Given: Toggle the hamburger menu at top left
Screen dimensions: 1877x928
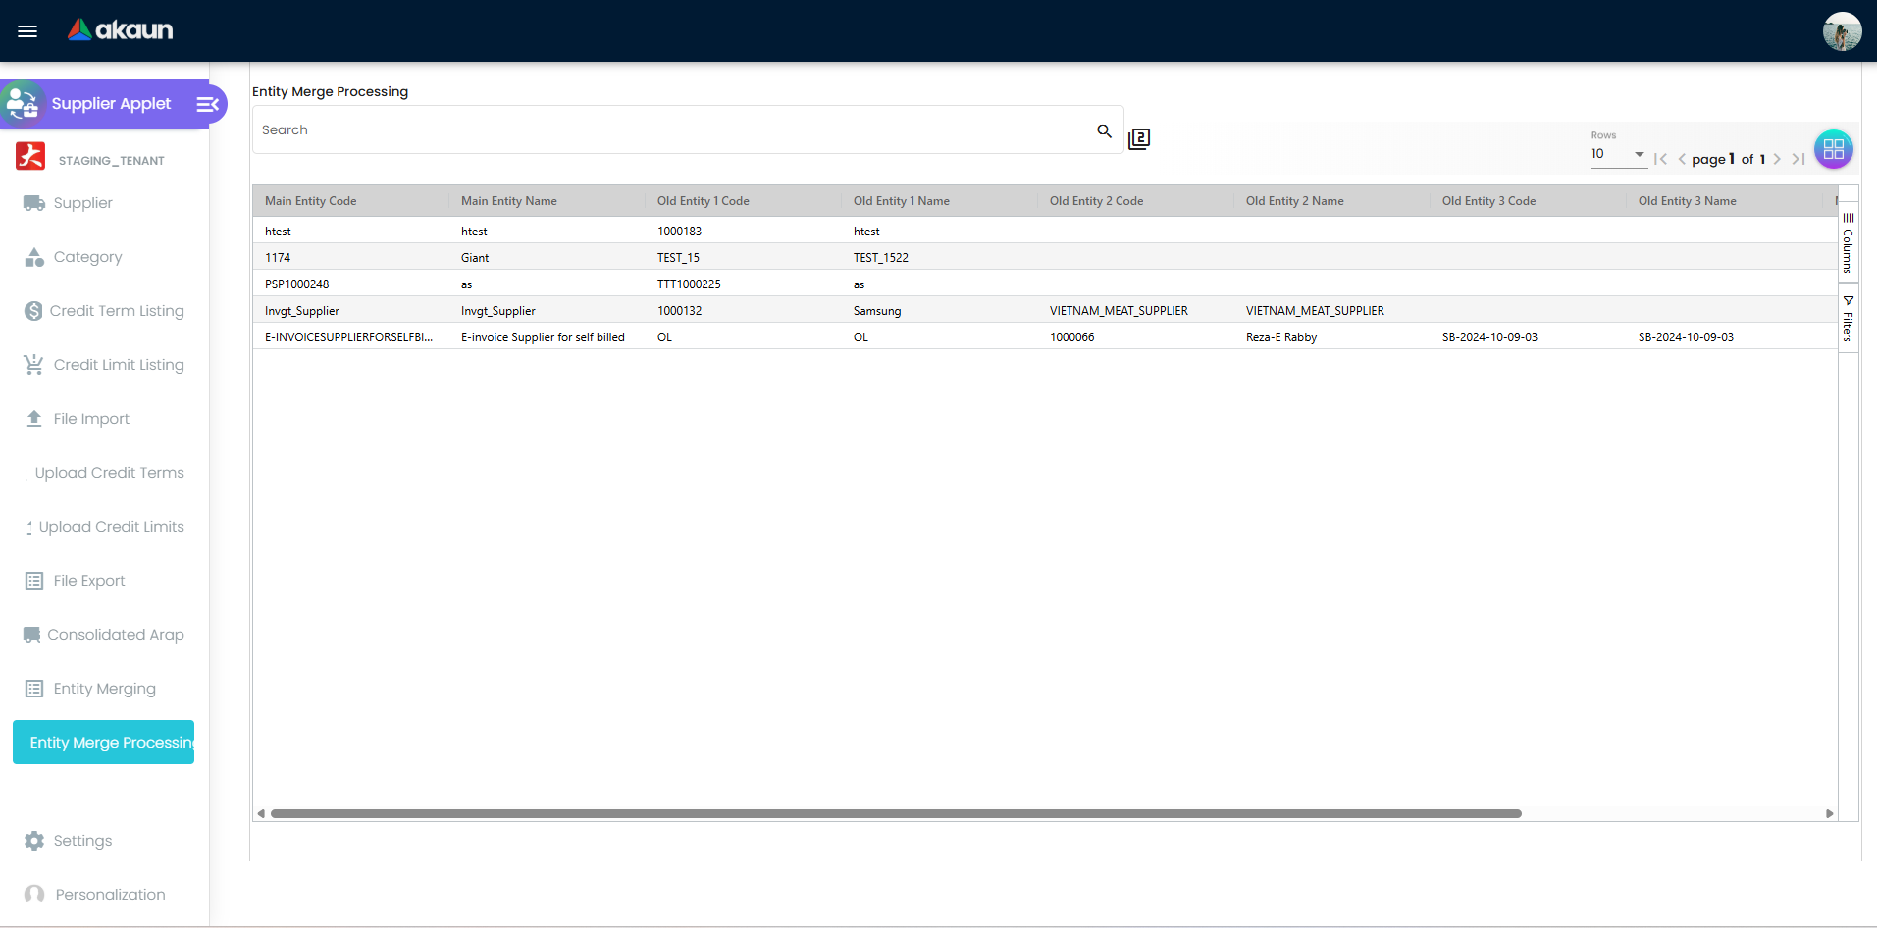Looking at the screenshot, I should click(27, 30).
